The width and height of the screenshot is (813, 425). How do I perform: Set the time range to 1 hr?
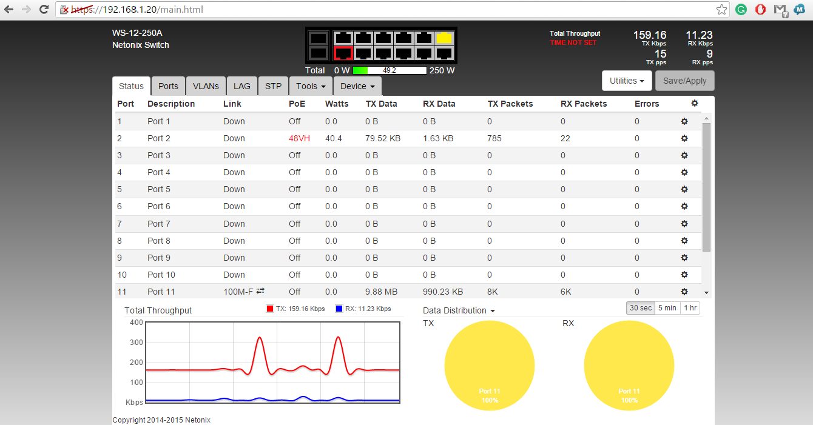point(690,308)
